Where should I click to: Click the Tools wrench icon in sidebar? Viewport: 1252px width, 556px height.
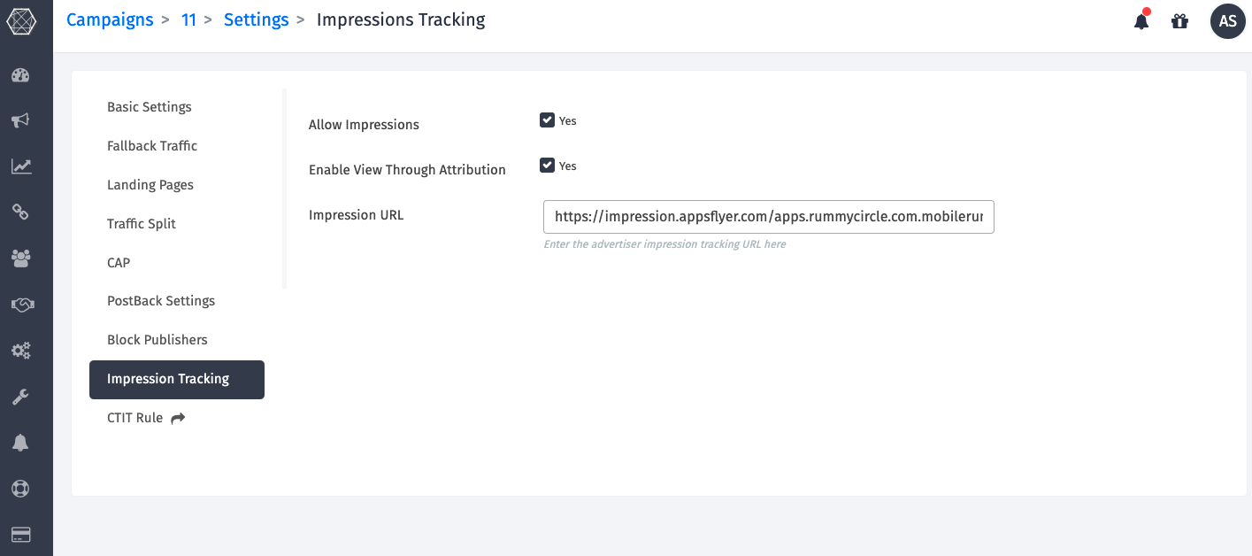click(20, 396)
